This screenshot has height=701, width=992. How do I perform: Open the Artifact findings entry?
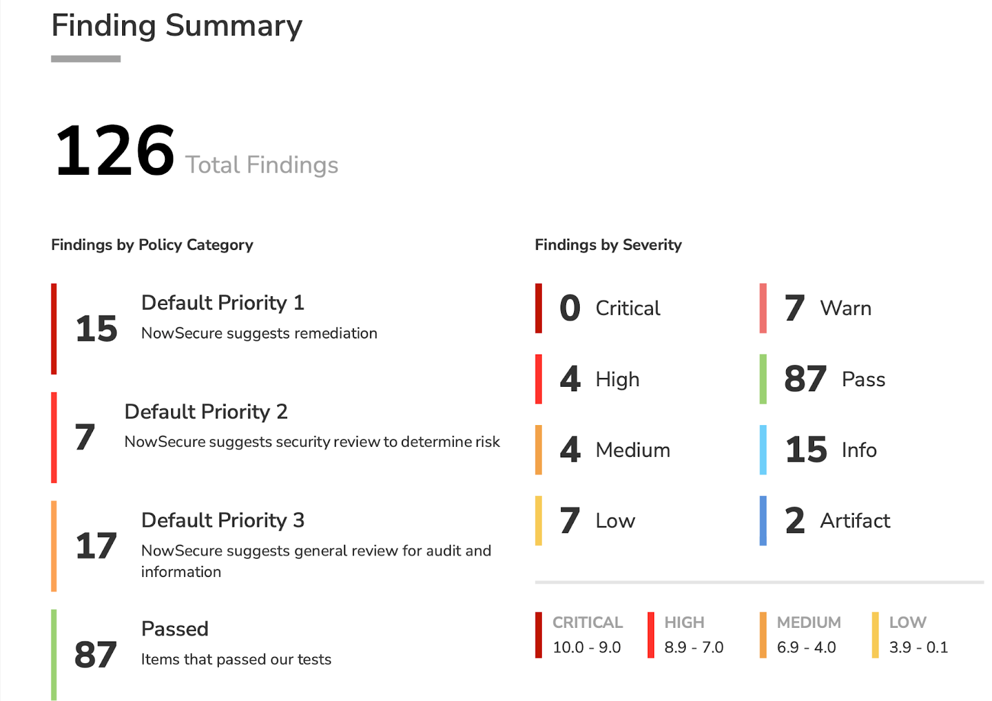854,521
